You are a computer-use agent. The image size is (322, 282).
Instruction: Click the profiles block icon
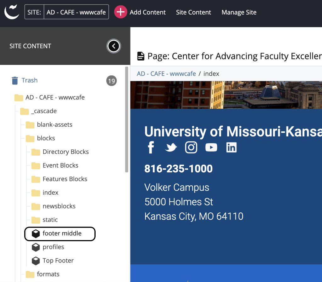click(36, 247)
